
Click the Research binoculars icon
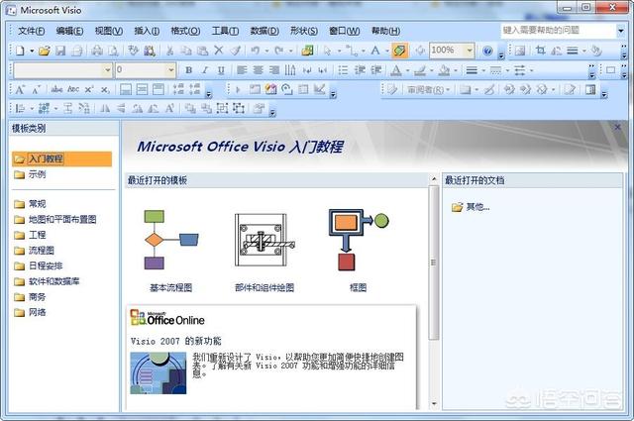click(x=150, y=51)
